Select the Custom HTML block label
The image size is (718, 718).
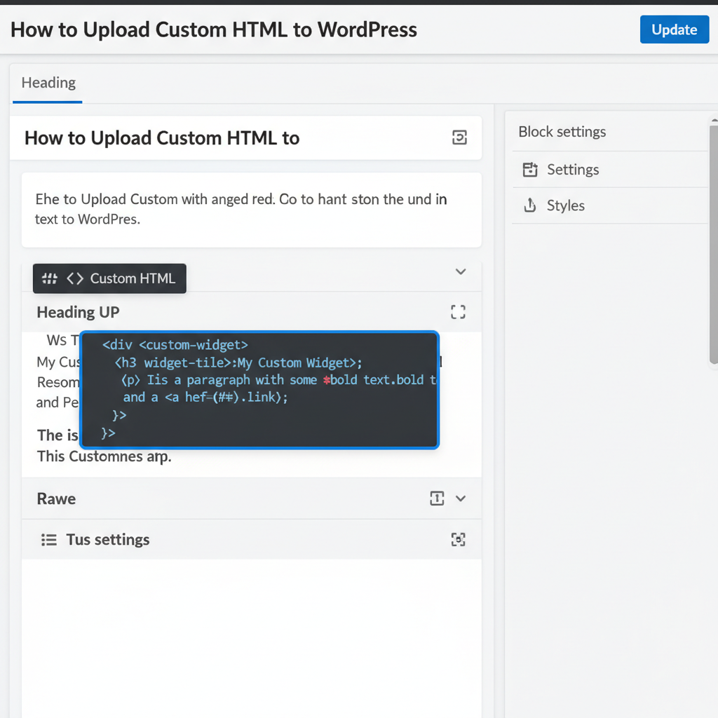[x=133, y=278]
